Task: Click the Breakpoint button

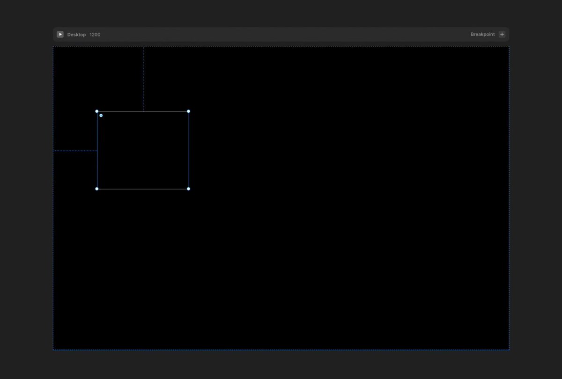Action: coord(482,34)
